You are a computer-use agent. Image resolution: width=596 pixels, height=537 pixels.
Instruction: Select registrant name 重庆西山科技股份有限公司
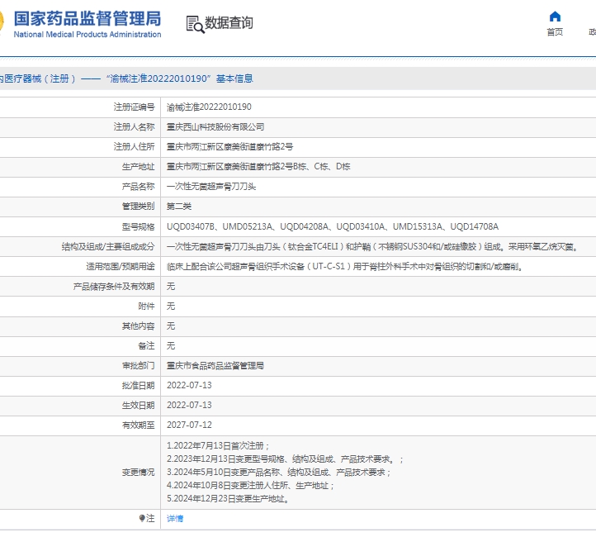pos(215,126)
